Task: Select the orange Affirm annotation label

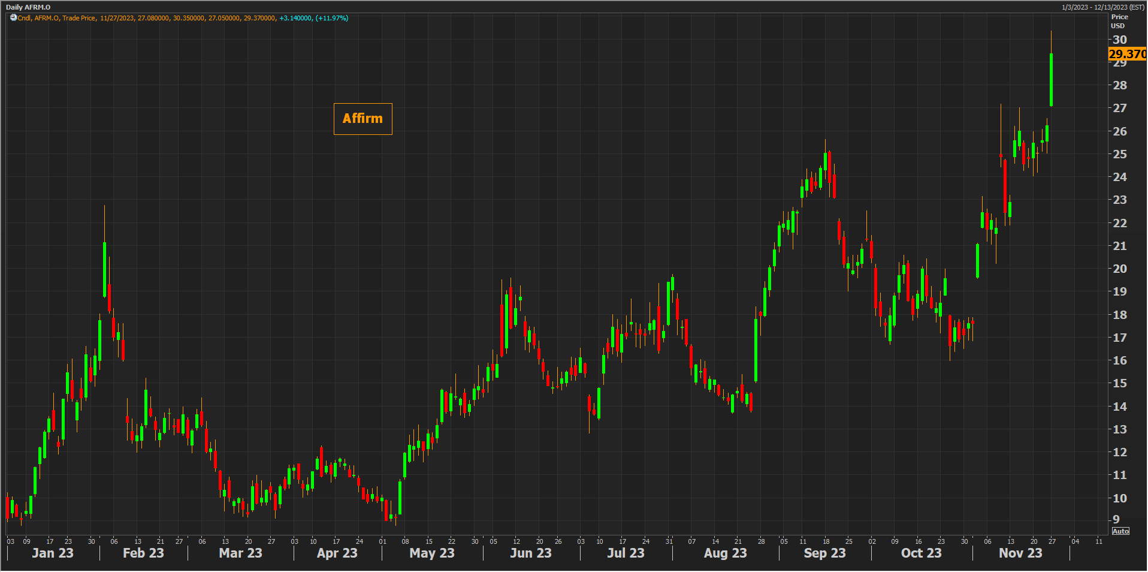Action: (362, 119)
